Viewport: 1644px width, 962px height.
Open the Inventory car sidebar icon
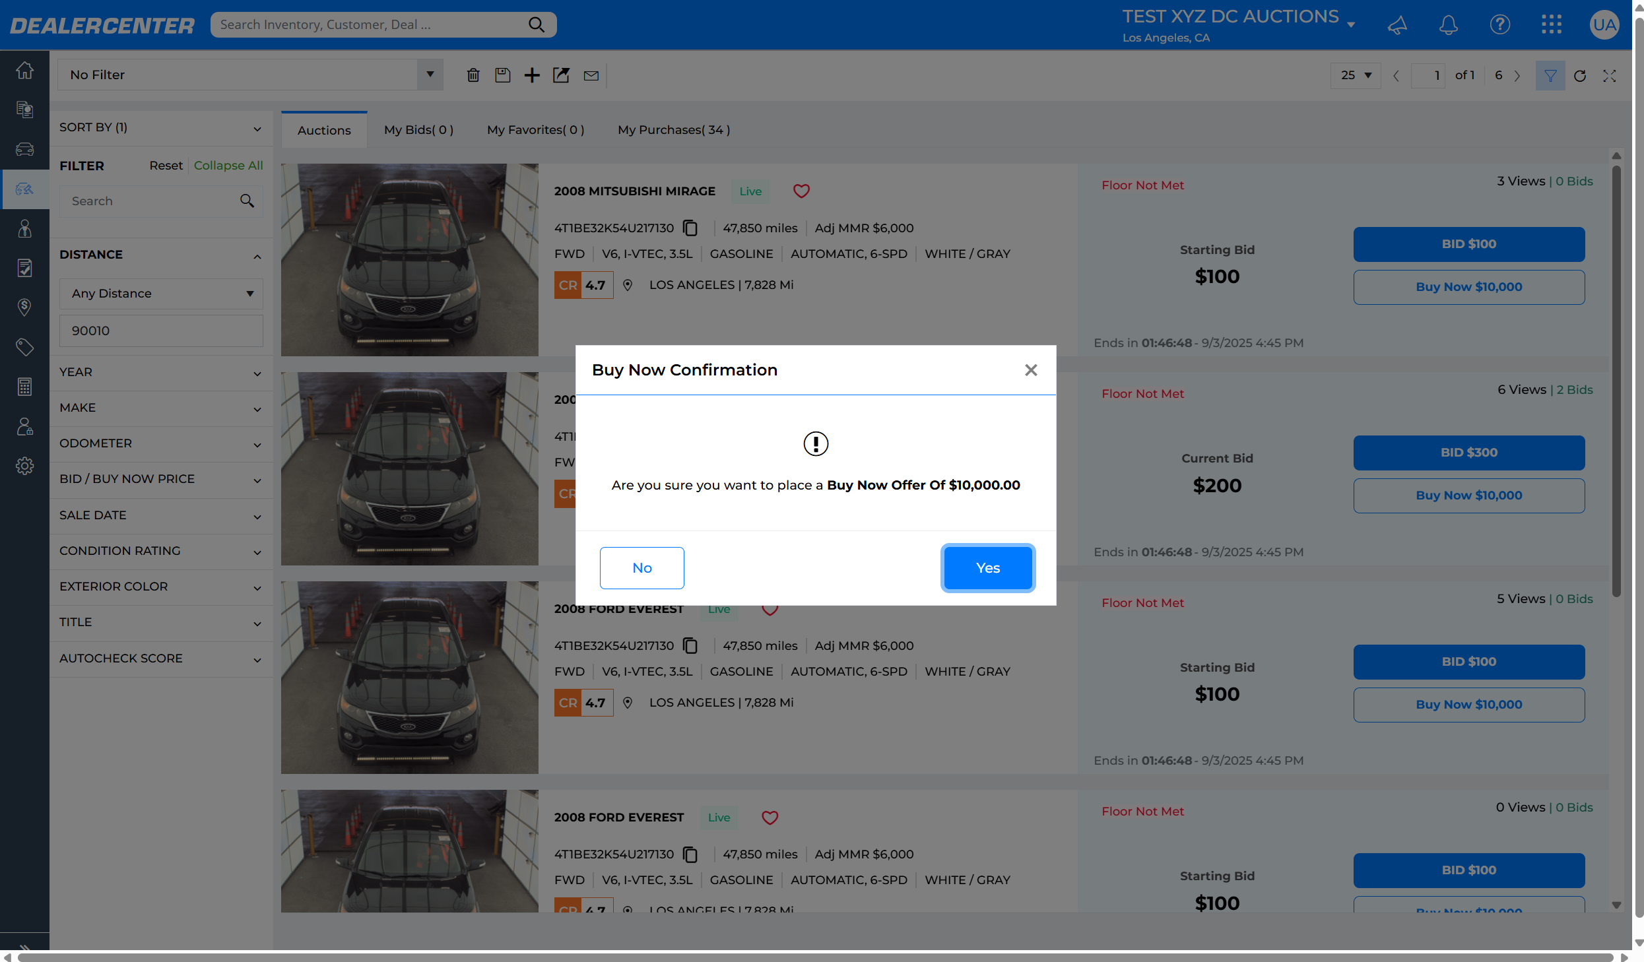click(24, 149)
